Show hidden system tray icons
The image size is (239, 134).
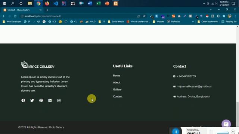[x=204, y=3]
